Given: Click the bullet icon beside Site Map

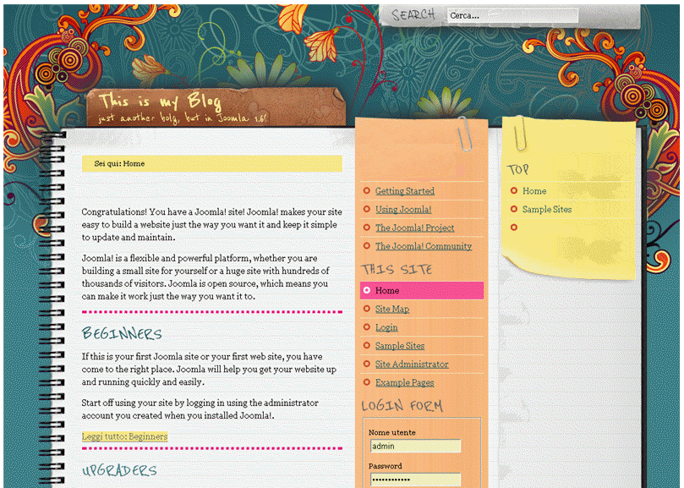Looking at the screenshot, I should coord(366,309).
